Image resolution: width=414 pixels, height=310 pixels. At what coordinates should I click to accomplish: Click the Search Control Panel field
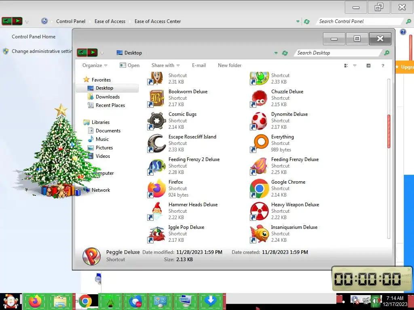pyautogui.click(x=360, y=21)
